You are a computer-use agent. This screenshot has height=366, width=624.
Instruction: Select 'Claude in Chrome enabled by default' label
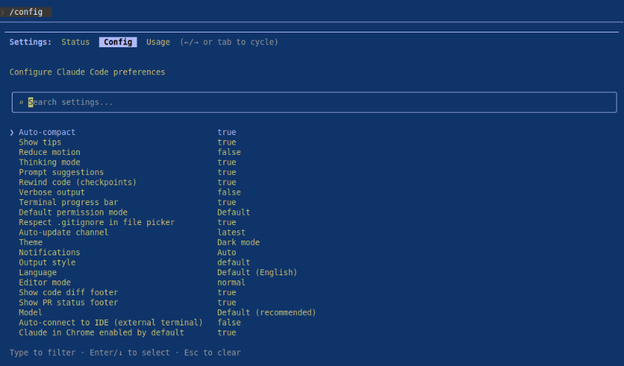pos(101,333)
